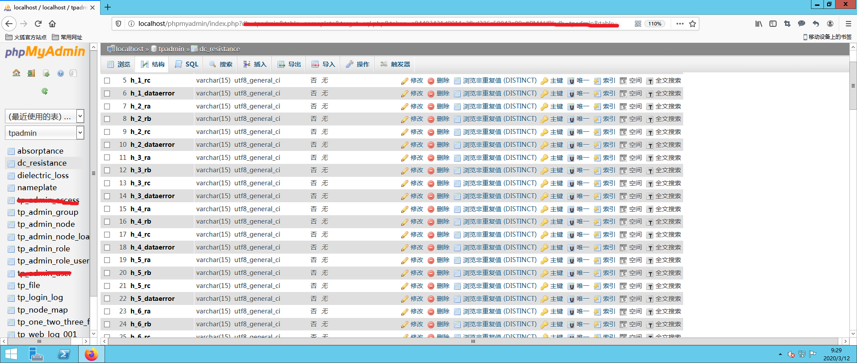Open tp_login_log table in sidebar

click(x=40, y=297)
